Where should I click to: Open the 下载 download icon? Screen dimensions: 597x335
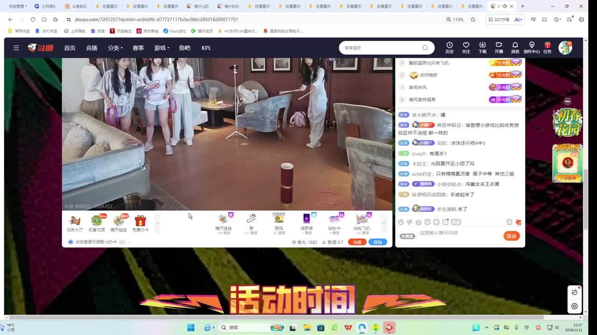click(482, 47)
